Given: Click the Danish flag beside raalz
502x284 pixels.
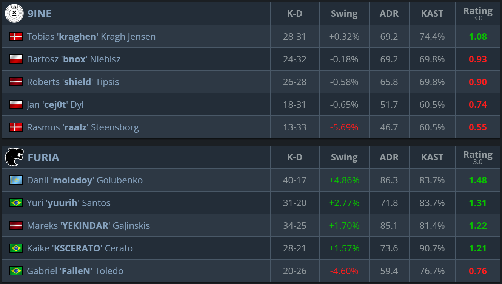Looking at the screenshot, I should click(16, 127).
